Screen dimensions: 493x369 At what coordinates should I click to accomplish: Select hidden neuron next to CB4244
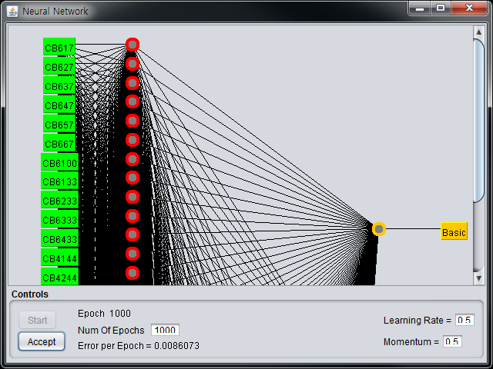[x=132, y=273]
